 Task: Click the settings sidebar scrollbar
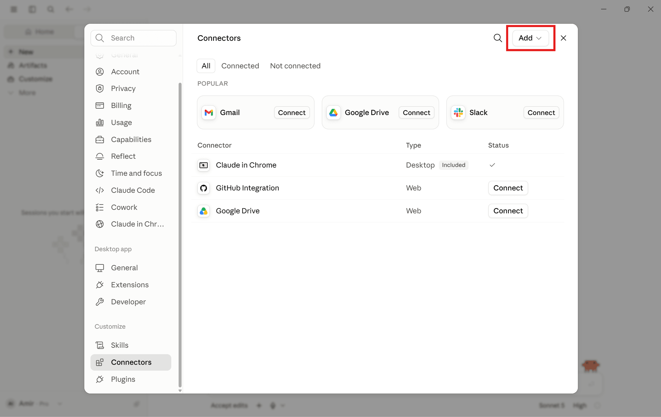click(x=180, y=235)
